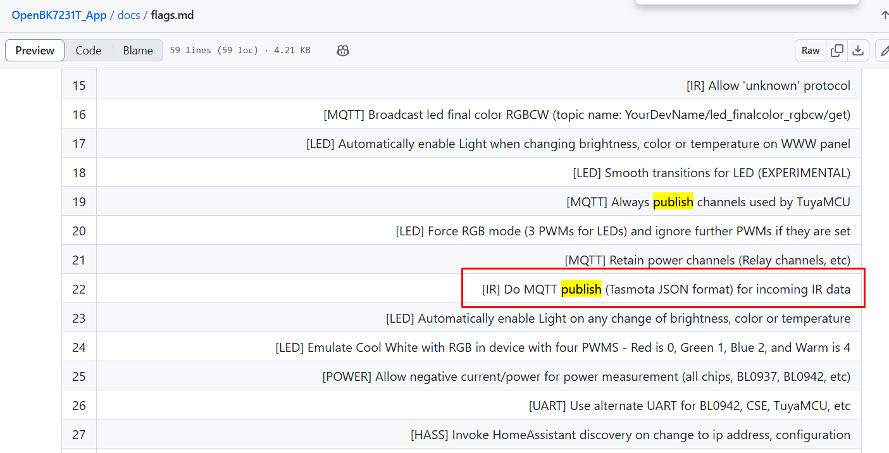Click row number 22 cell
Screen dimensions: 889x453
pyautogui.click(x=79, y=289)
